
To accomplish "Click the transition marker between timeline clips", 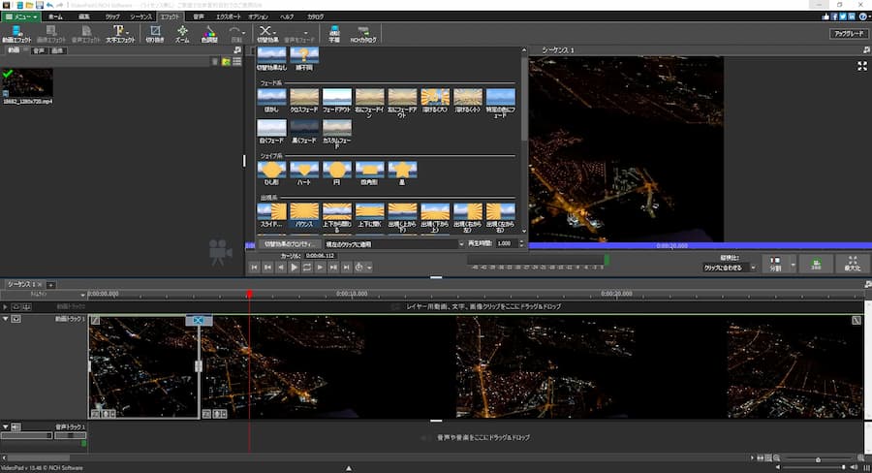I will [x=199, y=320].
